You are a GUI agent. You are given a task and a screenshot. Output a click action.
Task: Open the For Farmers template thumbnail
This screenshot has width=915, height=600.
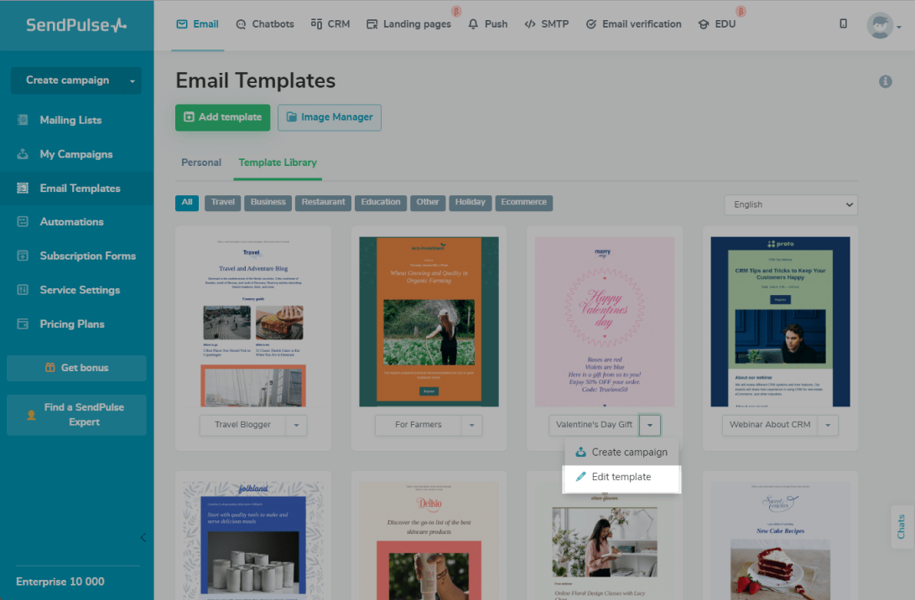[429, 321]
